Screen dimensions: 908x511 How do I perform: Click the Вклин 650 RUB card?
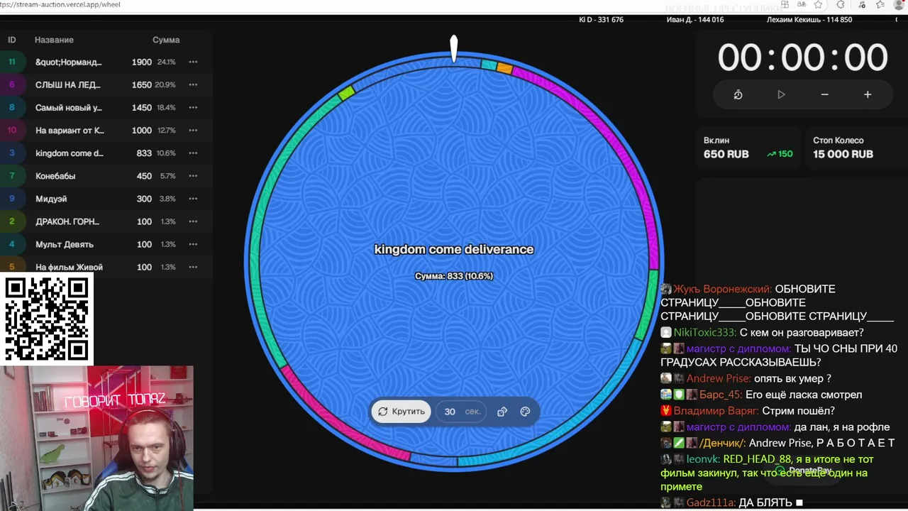pos(748,148)
